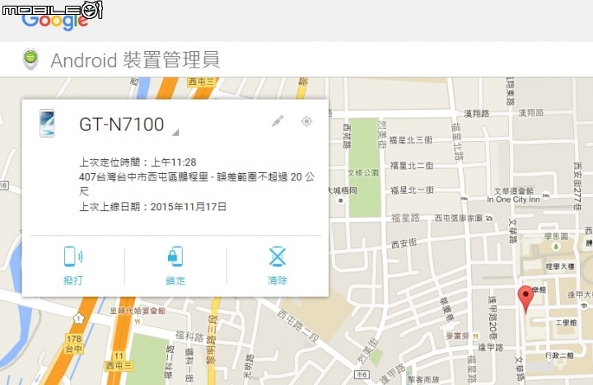Select the 鎖定 lock label
The width and height of the screenshot is (593, 385).
coord(175,280)
